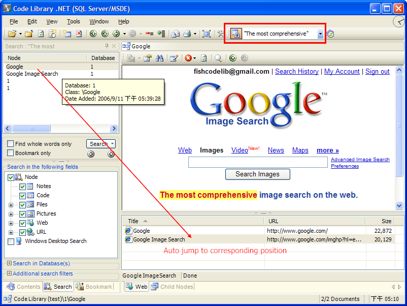Click the printer icon

click(x=187, y=34)
